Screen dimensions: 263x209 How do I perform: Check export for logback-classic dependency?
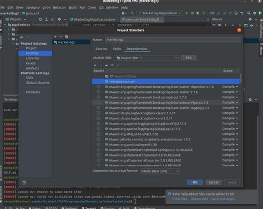pos(99,113)
